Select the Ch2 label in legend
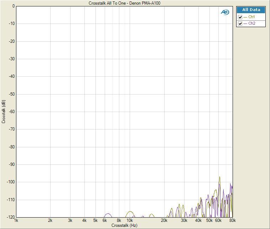The width and height of the screenshot is (270, 229). click(x=251, y=24)
